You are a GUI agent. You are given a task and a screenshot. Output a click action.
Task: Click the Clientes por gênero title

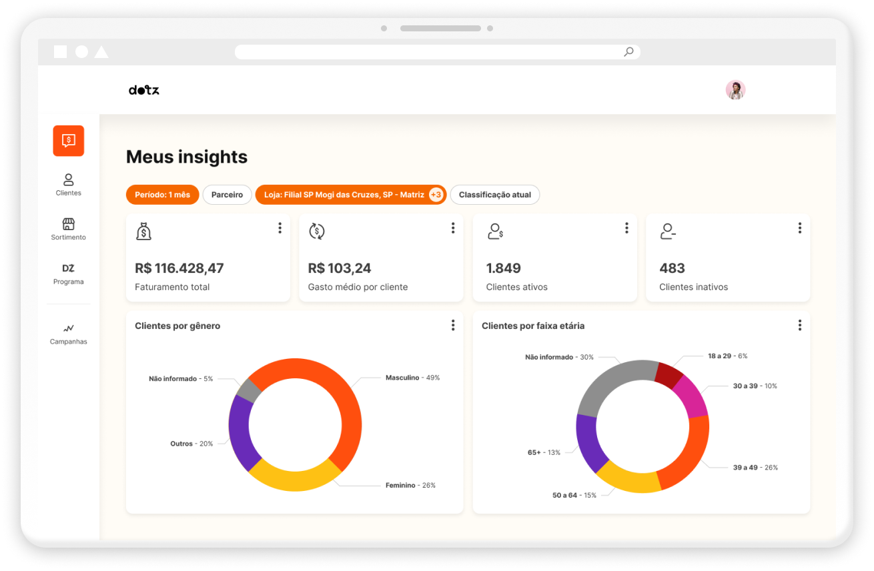177,326
